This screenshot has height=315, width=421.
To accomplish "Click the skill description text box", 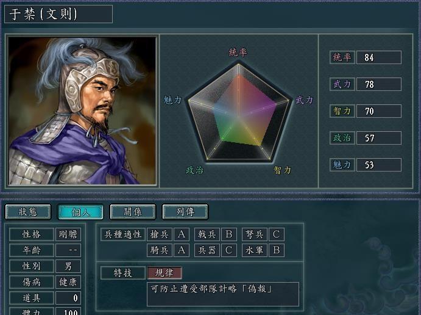I will click(x=223, y=294).
